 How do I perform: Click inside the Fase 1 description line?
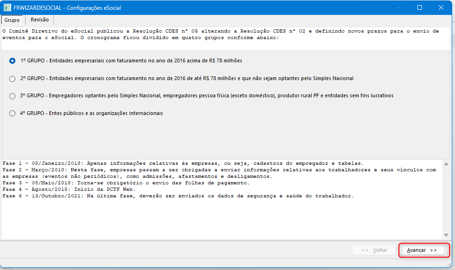click(183, 163)
